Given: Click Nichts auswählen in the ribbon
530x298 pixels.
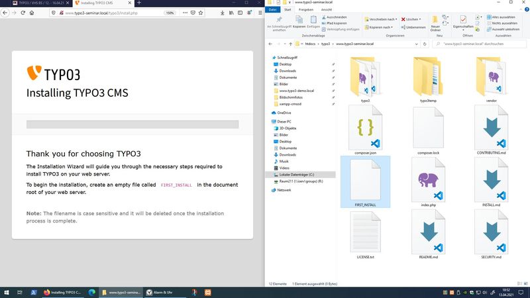Looking at the screenshot, I should pyautogui.click(x=505, y=23).
